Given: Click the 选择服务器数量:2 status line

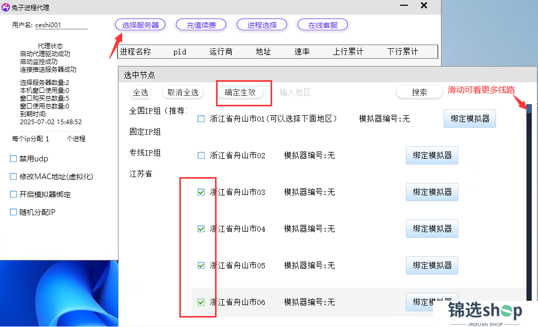Looking at the screenshot, I should (x=44, y=83).
